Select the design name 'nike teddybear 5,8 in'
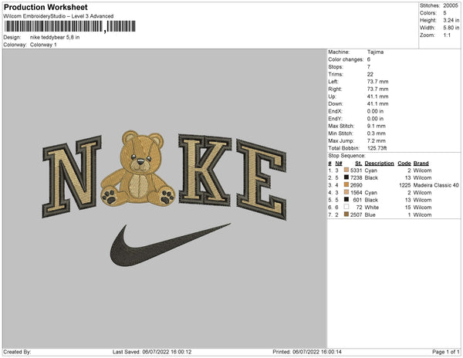Screen dimensions: 463x358 point(55,38)
